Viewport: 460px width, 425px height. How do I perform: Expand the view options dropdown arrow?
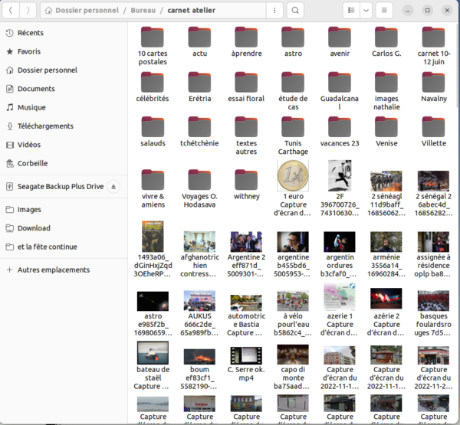[x=366, y=11]
